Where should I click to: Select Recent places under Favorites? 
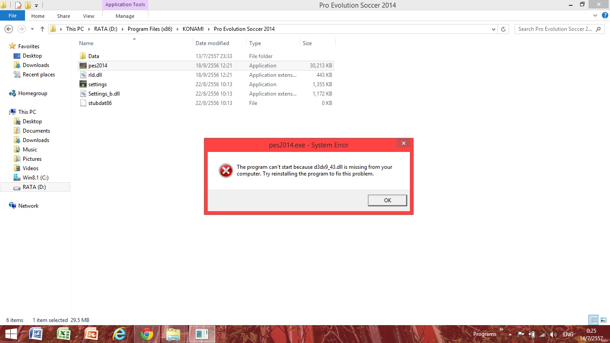point(39,75)
